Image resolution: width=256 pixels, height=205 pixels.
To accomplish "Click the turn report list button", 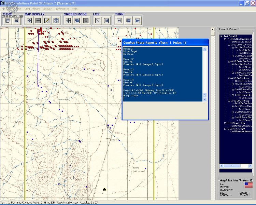I will [128, 20].
